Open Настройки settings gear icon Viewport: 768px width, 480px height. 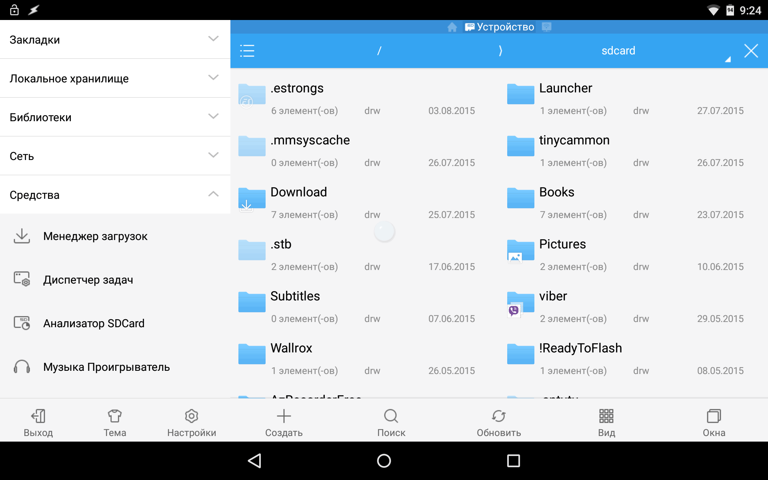(x=192, y=416)
